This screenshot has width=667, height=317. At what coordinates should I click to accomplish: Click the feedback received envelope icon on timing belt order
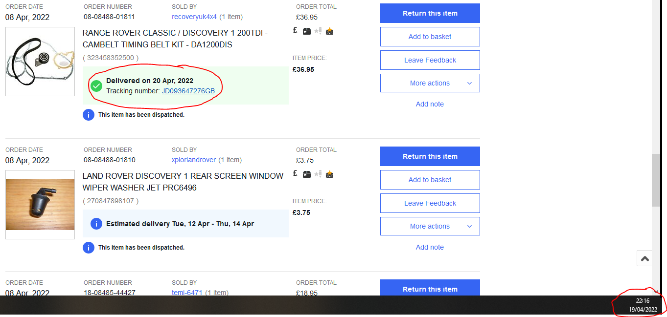point(329,31)
